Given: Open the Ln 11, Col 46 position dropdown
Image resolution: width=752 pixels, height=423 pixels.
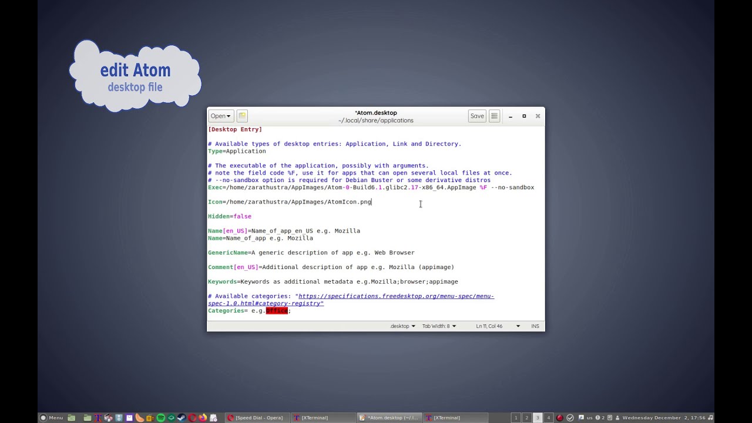Looking at the screenshot, I should coord(498,326).
